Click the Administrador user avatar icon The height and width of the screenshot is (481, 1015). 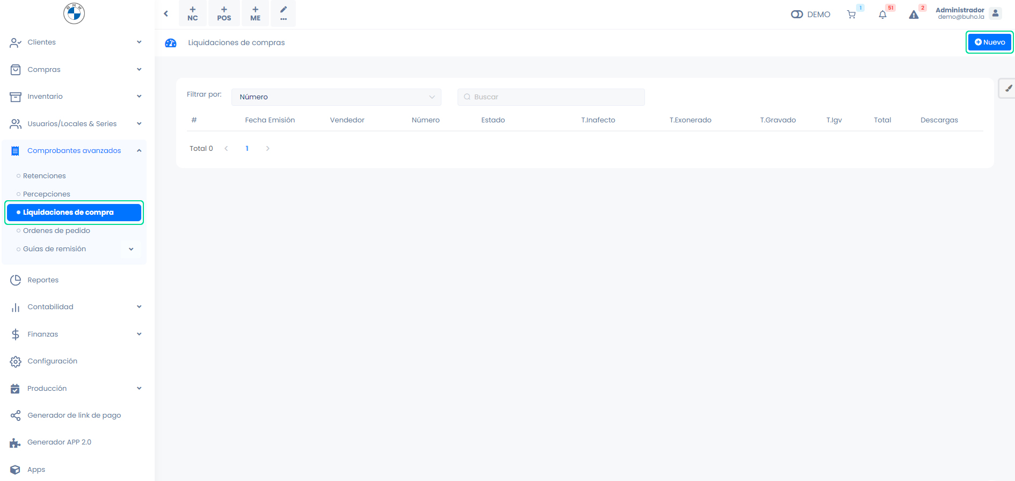click(995, 13)
